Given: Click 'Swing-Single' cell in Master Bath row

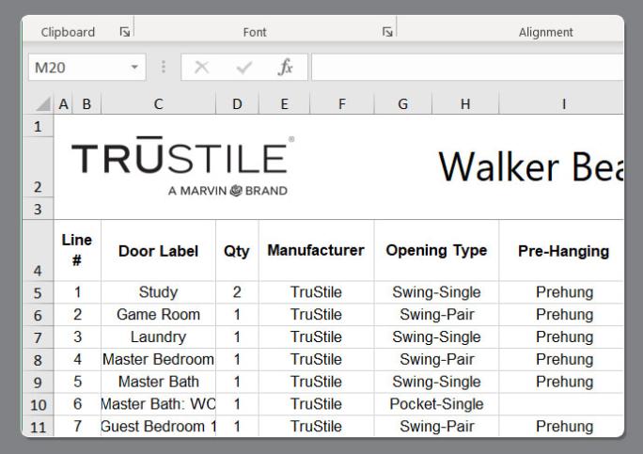Looking at the screenshot, I should pos(436,382).
